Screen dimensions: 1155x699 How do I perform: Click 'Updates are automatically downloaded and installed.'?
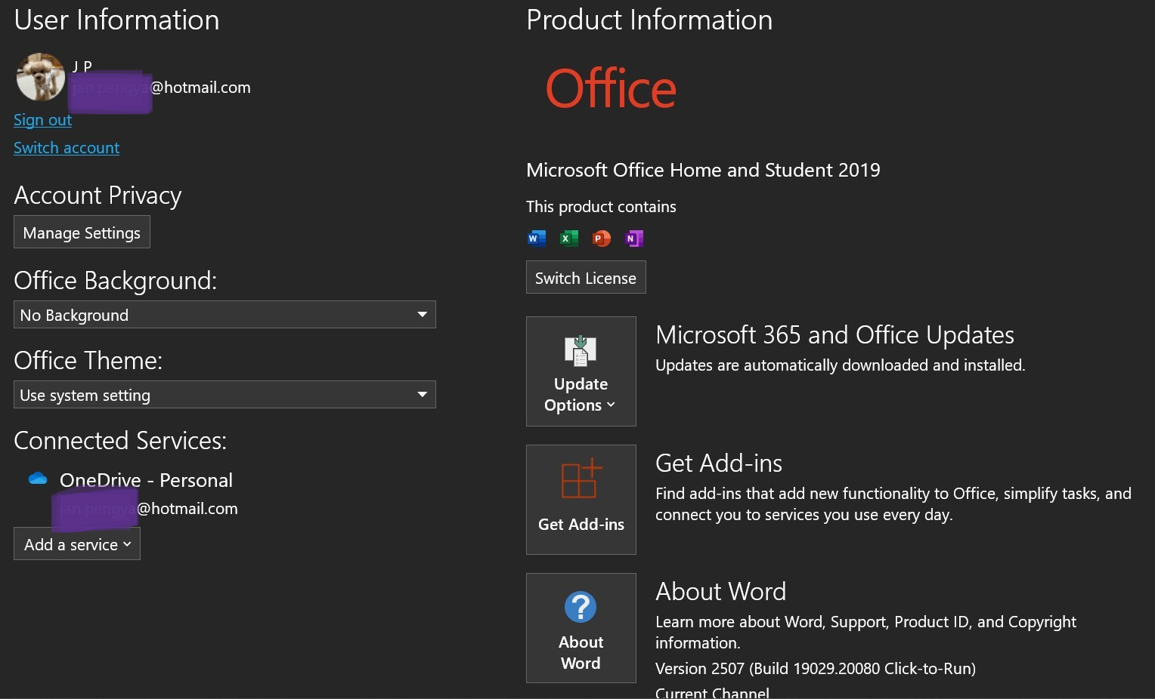click(840, 365)
